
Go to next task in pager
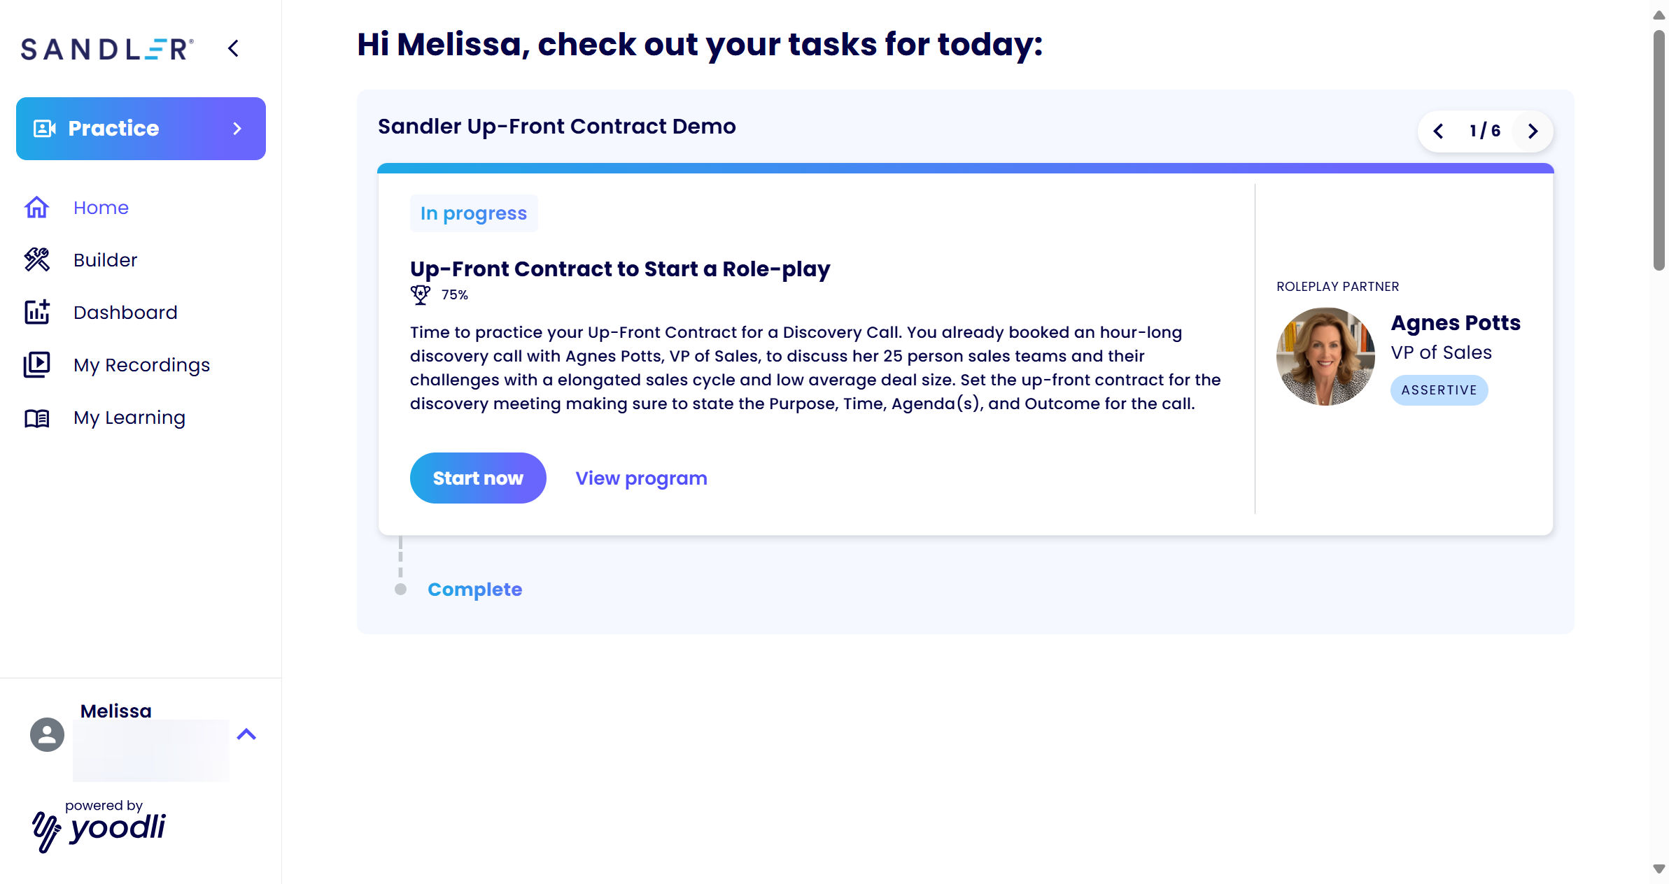pos(1532,131)
